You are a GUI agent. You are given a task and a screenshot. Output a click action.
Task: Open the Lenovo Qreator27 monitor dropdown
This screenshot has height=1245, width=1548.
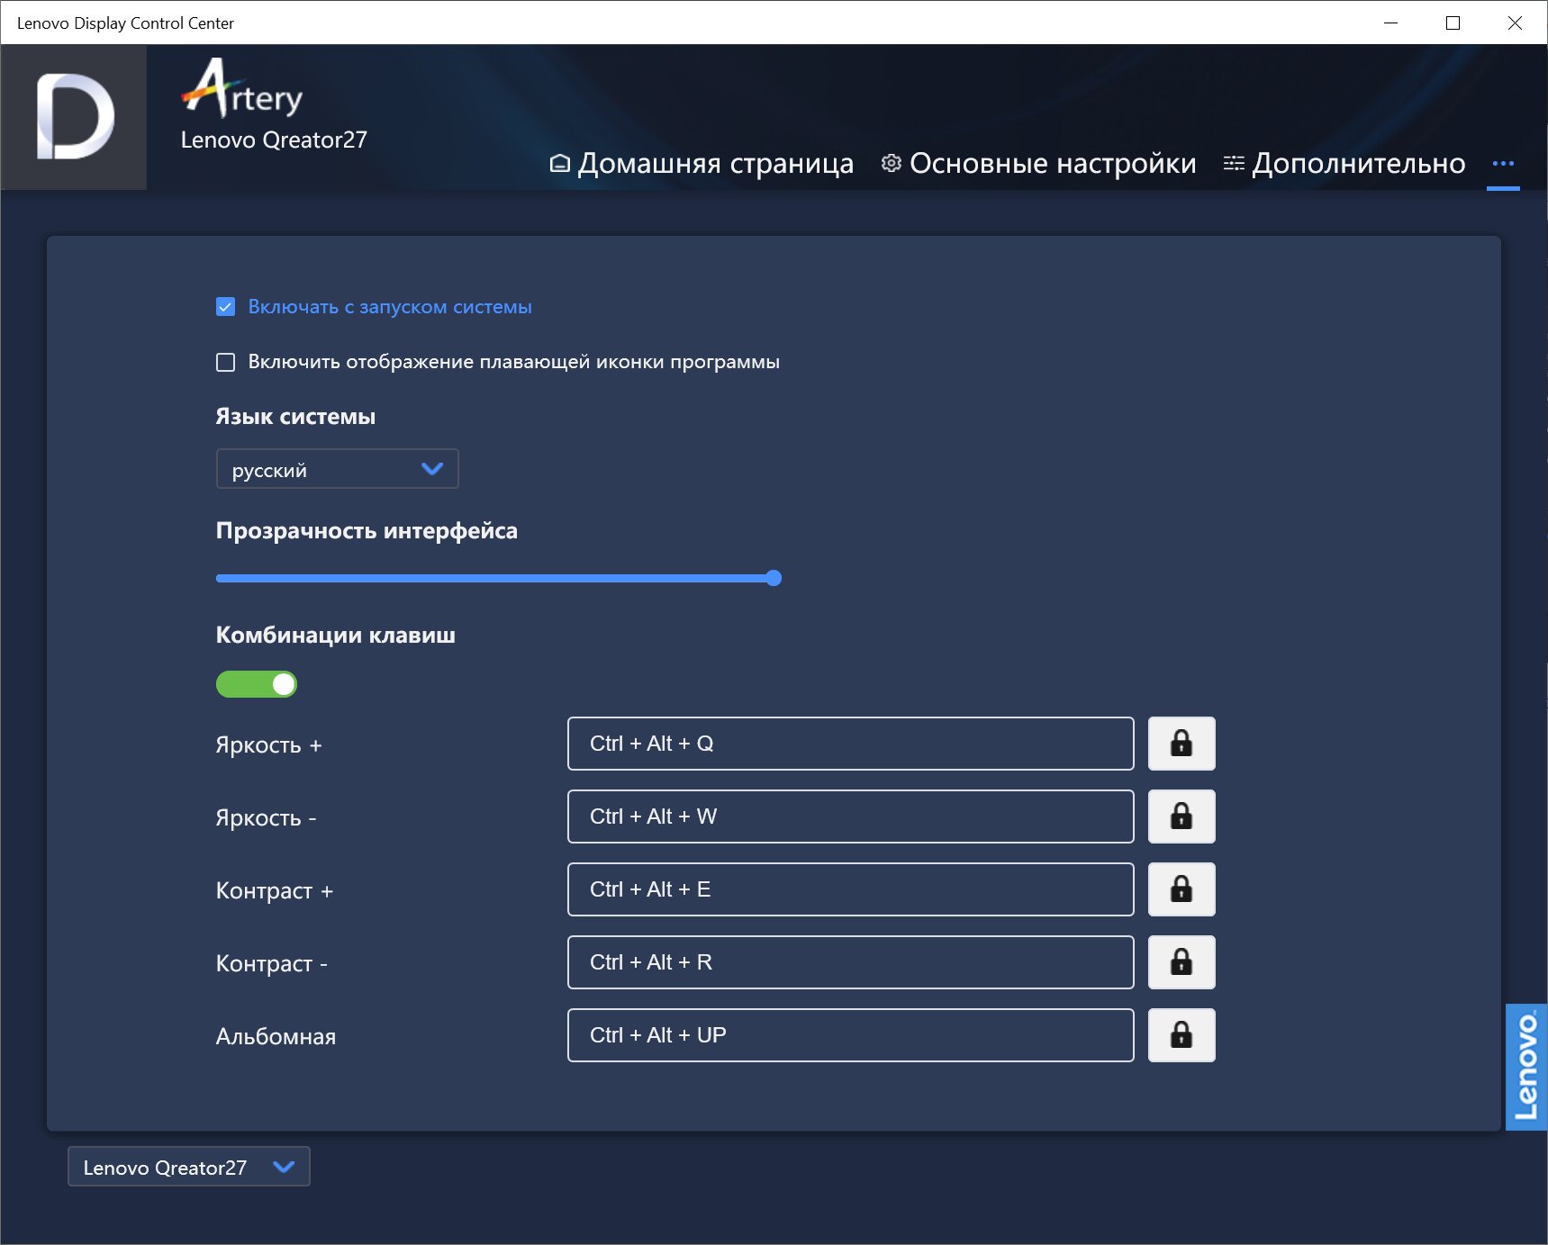pyautogui.click(x=189, y=1167)
